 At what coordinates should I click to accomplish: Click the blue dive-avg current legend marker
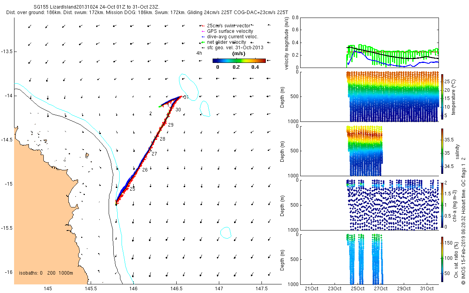click(202, 37)
